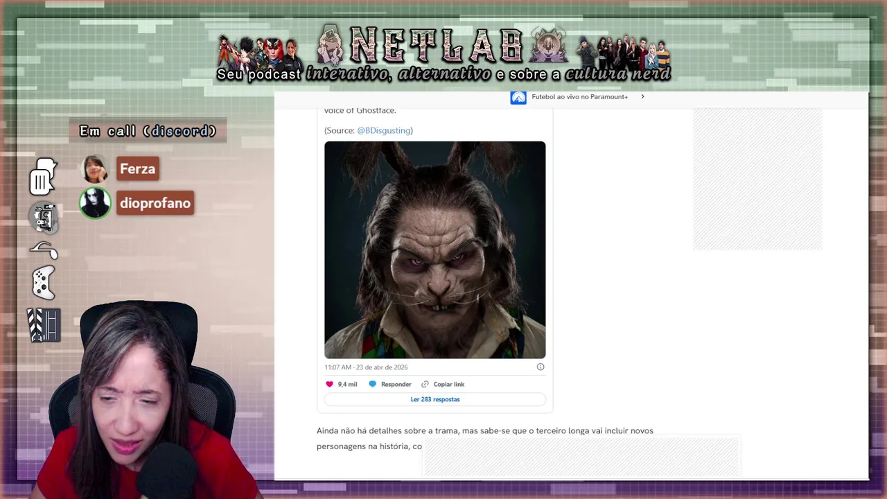
Task: Click the Copiar link chain icon
Action: 425,384
